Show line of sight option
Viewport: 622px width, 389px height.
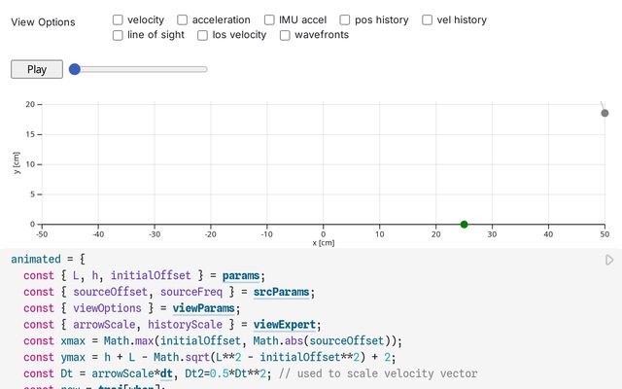(x=118, y=35)
